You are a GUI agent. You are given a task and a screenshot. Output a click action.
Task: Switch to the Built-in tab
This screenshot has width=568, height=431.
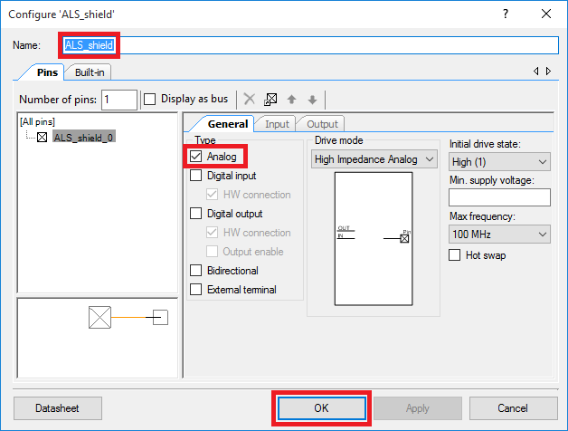(90, 72)
